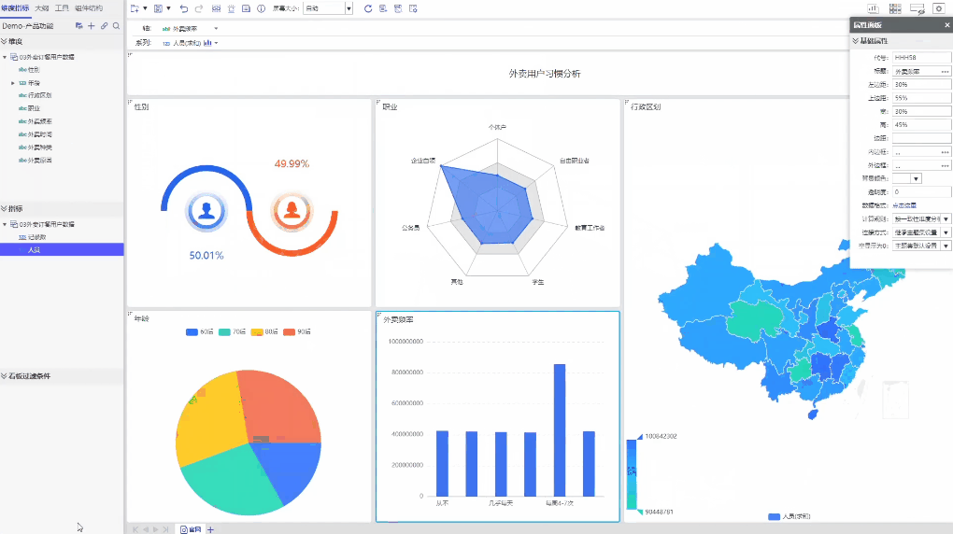Click the save icon in toolbar
Viewport: 953px width, 534px height.
pyautogui.click(x=158, y=8)
